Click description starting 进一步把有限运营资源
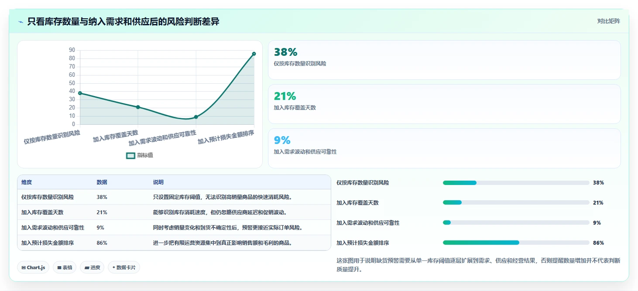 222,243
